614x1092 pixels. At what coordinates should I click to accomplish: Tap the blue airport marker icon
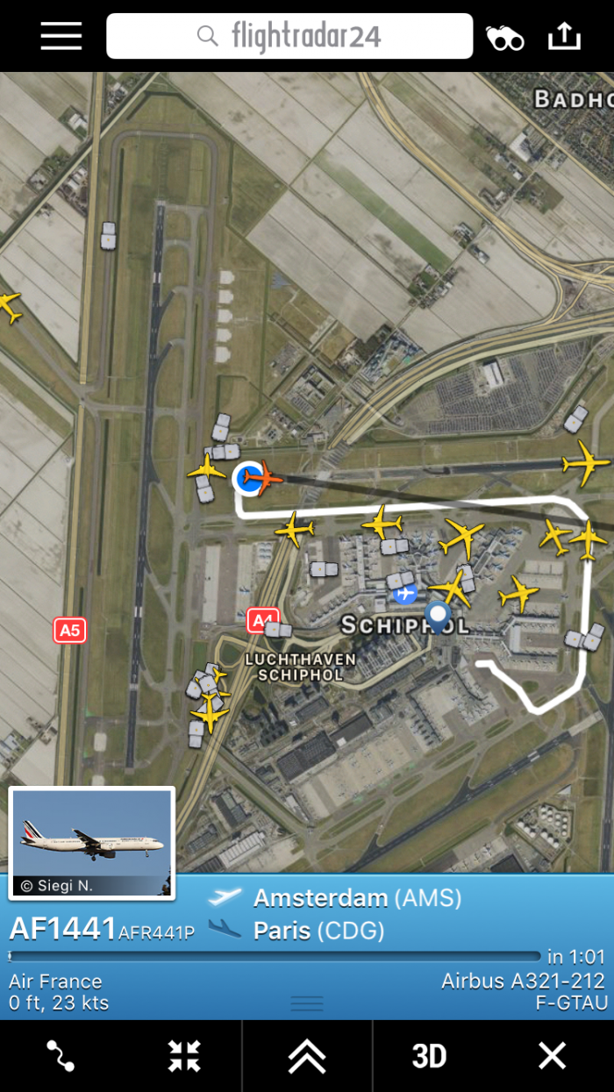pyautogui.click(x=405, y=594)
